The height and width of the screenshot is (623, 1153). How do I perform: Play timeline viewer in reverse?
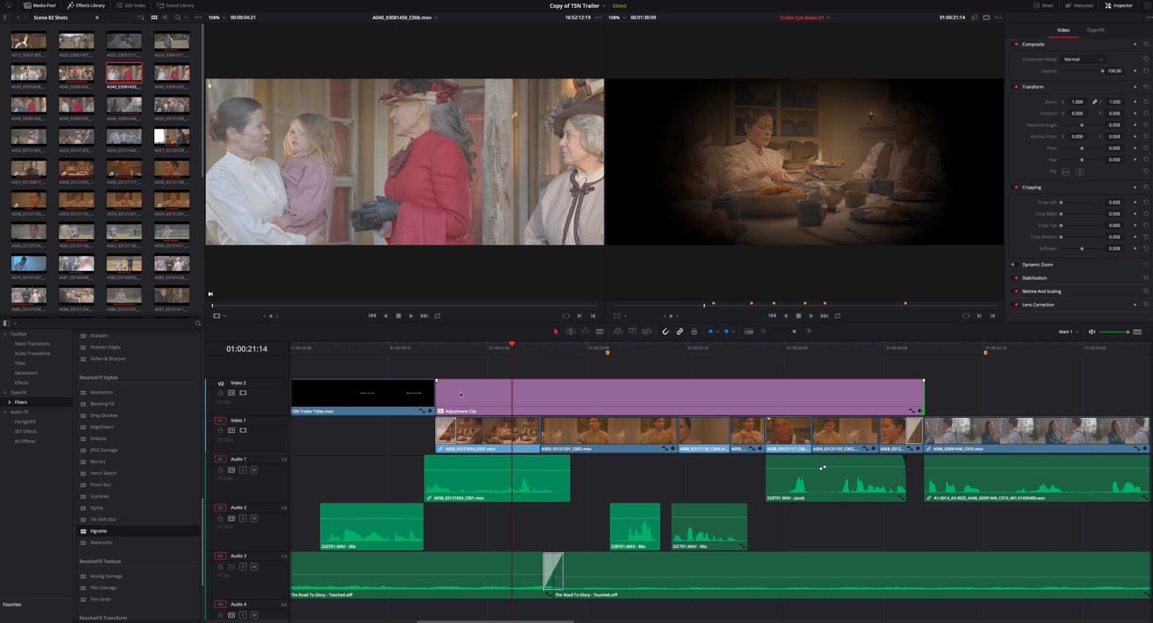tap(785, 315)
